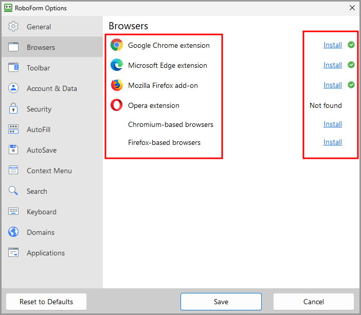Click the Google Chrome extension label
This screenshot has width=361, height=315.
pyautogui.click(x=169, y=45)
